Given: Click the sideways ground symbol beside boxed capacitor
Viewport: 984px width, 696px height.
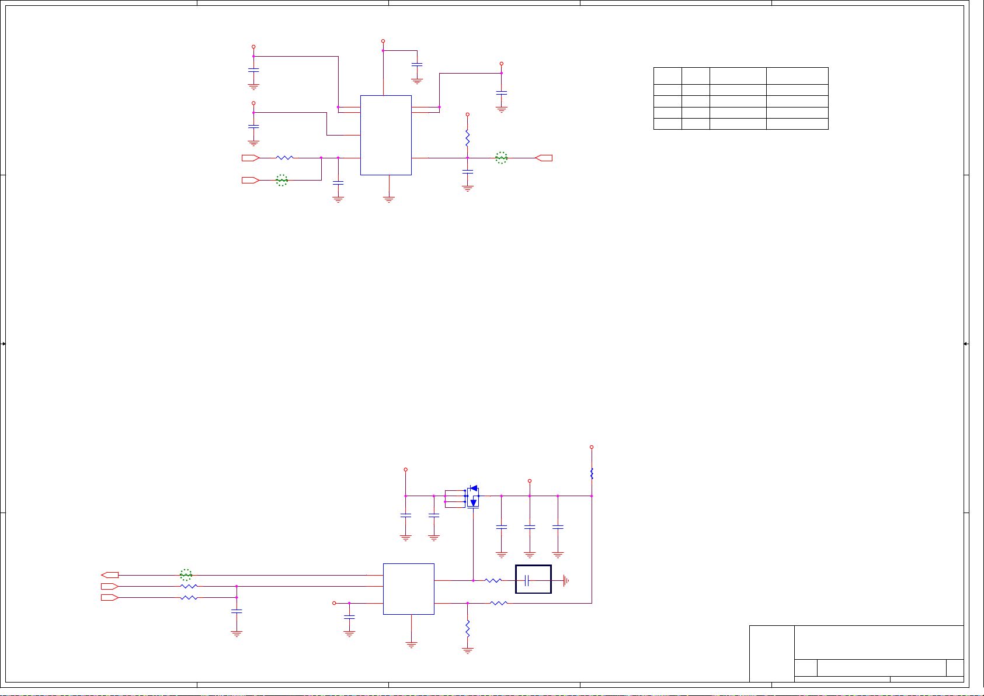Looking at the screenshot, I should click(565, 580).
